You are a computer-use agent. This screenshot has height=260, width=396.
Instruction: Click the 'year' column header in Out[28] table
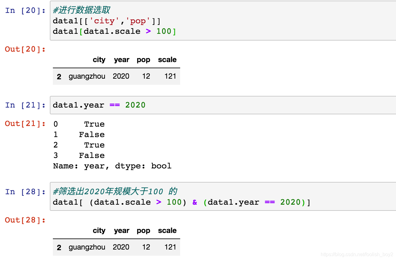pos(121,230)
